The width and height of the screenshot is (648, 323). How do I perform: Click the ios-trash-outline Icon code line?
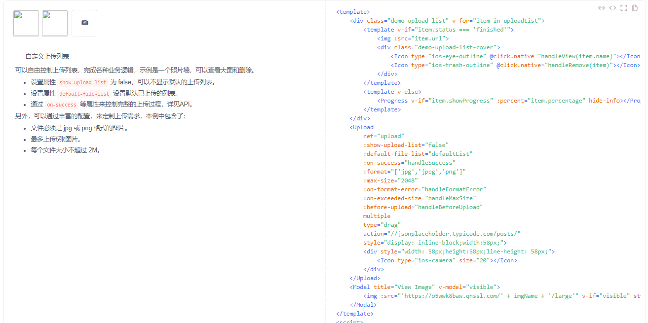point(516,65)
